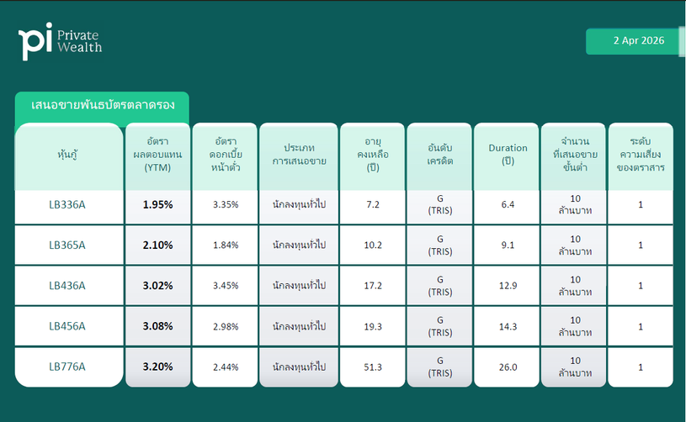Click the อันดับเครดิต column header
The image size is (686, 422).
pos(439,156)
